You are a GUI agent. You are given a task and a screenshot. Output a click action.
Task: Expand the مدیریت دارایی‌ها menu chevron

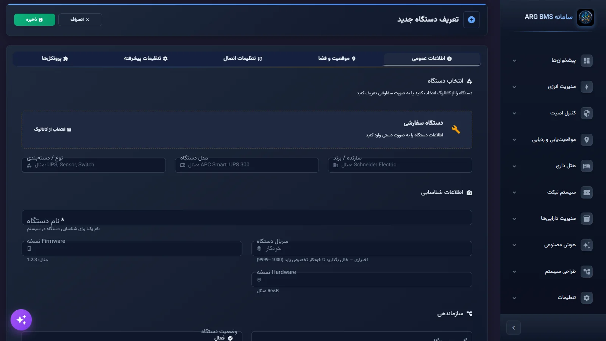coord(514,219)
